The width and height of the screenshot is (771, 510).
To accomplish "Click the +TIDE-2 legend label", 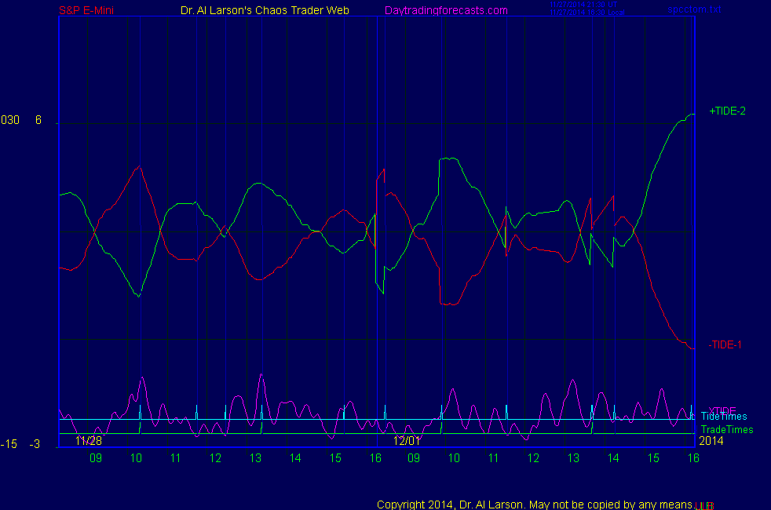I will click(727, 111).
